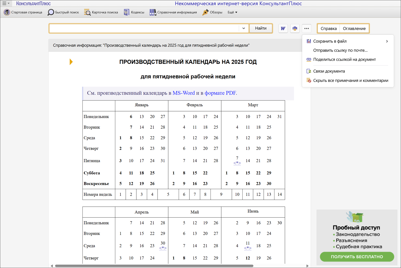Viewport: 401px width, 268px height.
Task: Choose Поделиться ссылкой на документ
Action: (x=344, y=60)
